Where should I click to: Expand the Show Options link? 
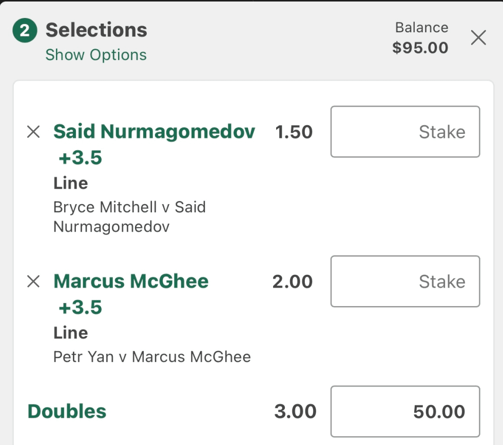96,55
